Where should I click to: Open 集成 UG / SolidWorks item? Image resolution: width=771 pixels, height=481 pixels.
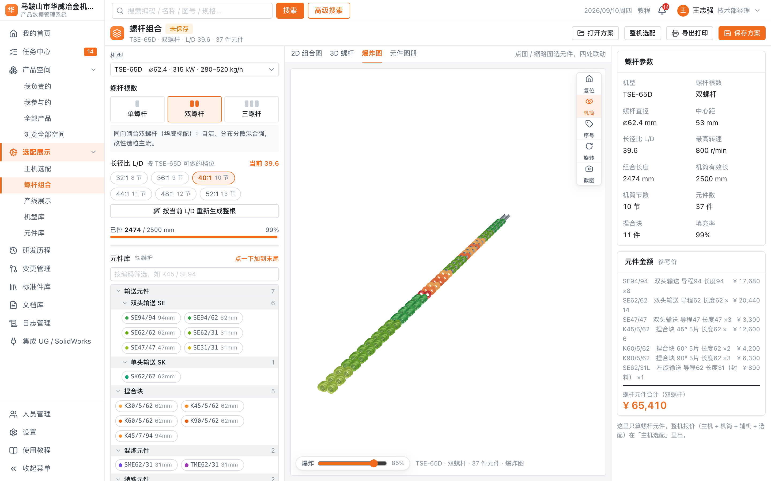pyautogui.click(x=52, y=341)
